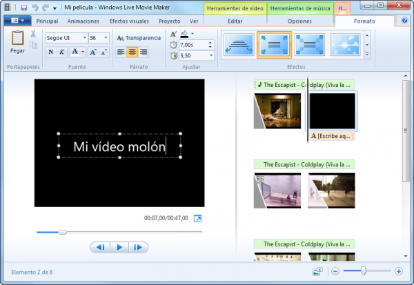The width and height of the screenshot is (414, 285).
Task: Click the Undo arrow icon
Action: coord(35,8)
